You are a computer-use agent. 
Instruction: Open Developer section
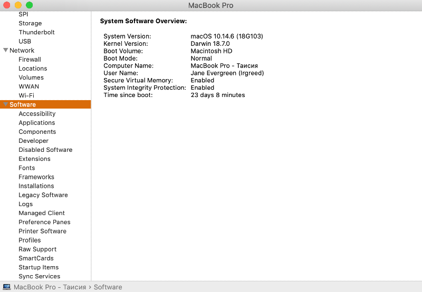point(33,141)
